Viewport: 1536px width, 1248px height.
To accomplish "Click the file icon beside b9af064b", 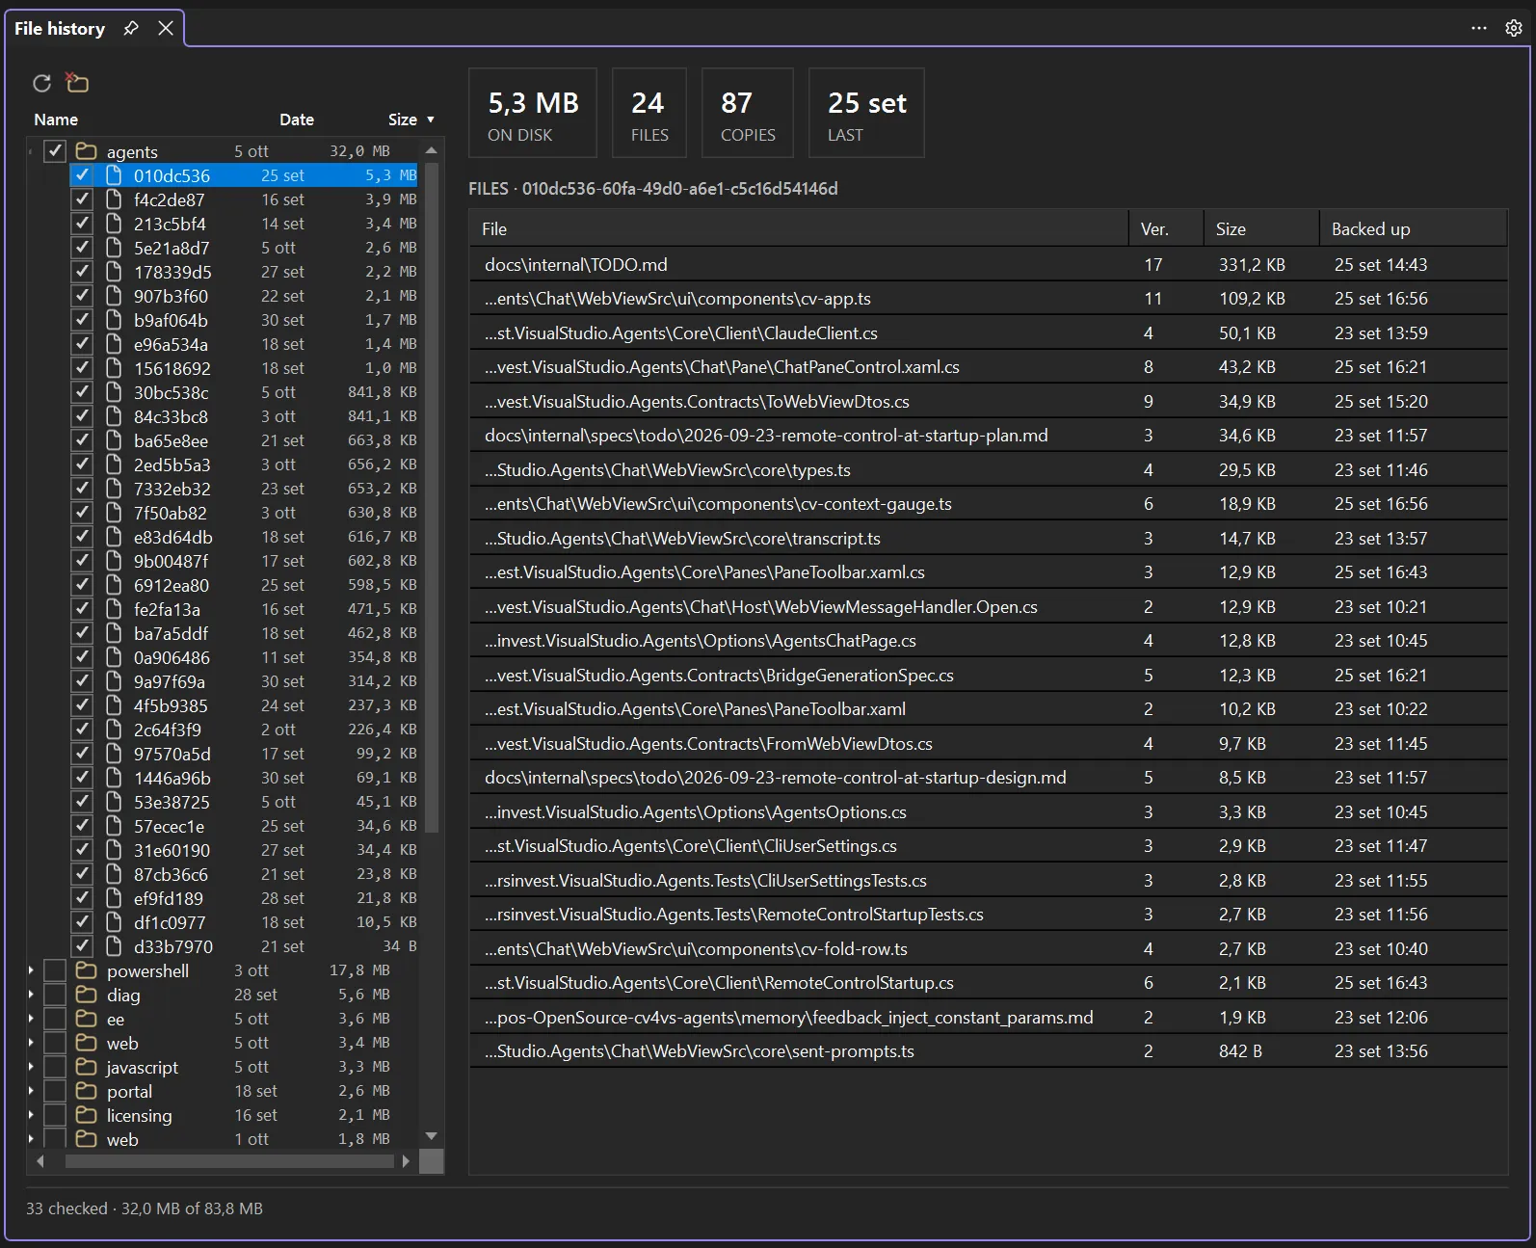I will pos(114,320).
